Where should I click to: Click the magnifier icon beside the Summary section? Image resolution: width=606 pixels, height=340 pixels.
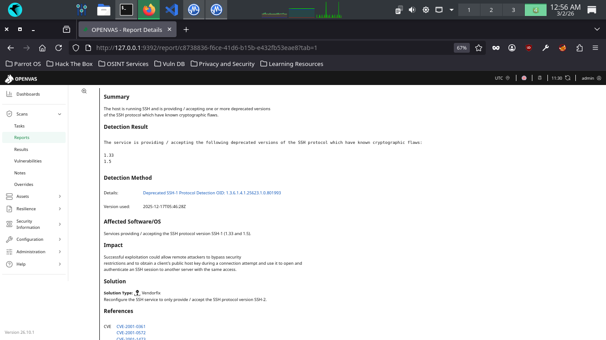click(x=84, y=91)
